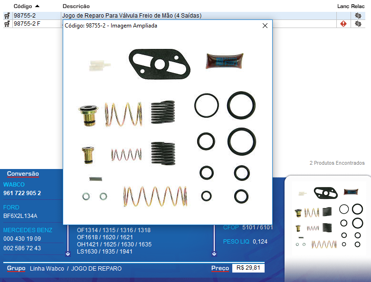The image size is (371, 282).
Task: Click the R$ 29,81 price field
Action: pos(248,268)
